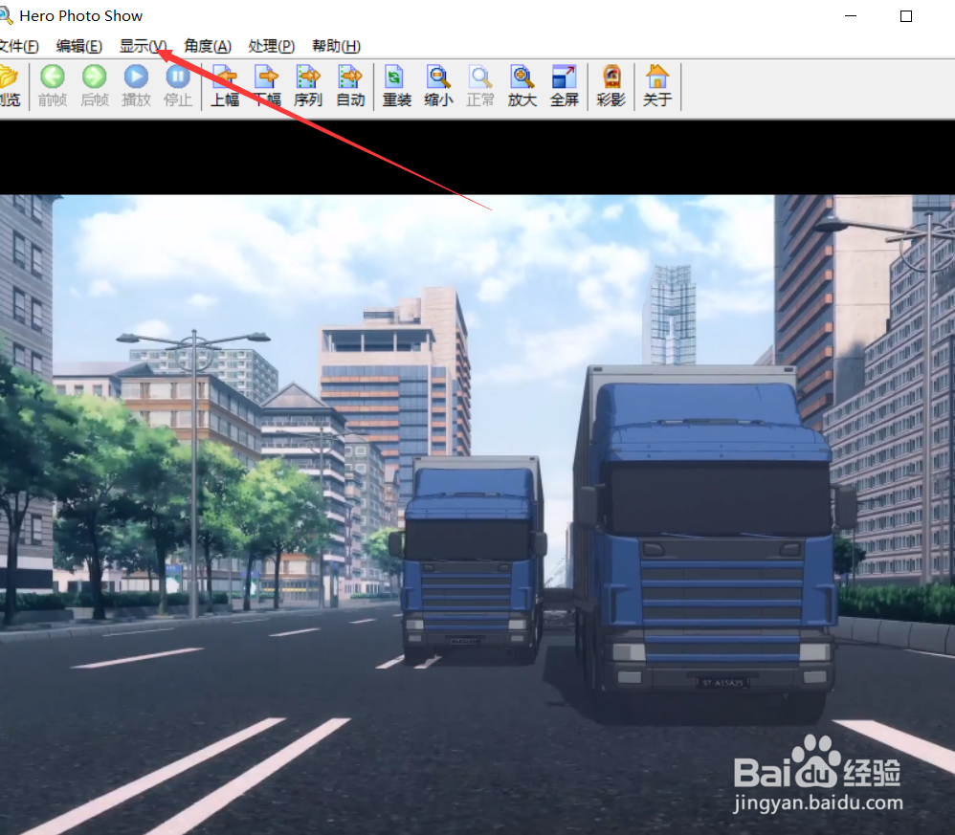Maximize the Hero Photo Show window
Screen dimensions: 955x835
click(x=906, y=16)
